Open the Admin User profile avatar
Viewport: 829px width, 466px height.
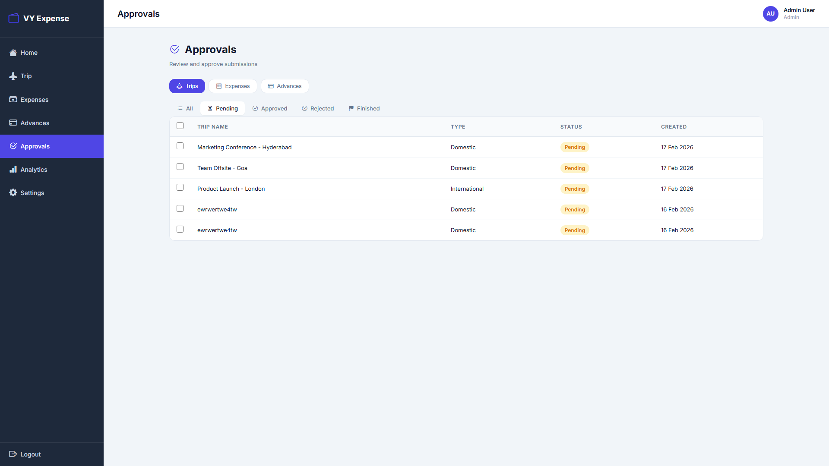pos(770,13)
